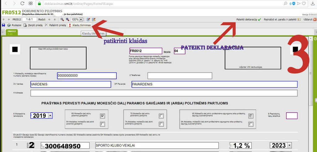
Task: Toggle checkbox 7S for politinėms partijoms
Action: click(x=161, y=116)
